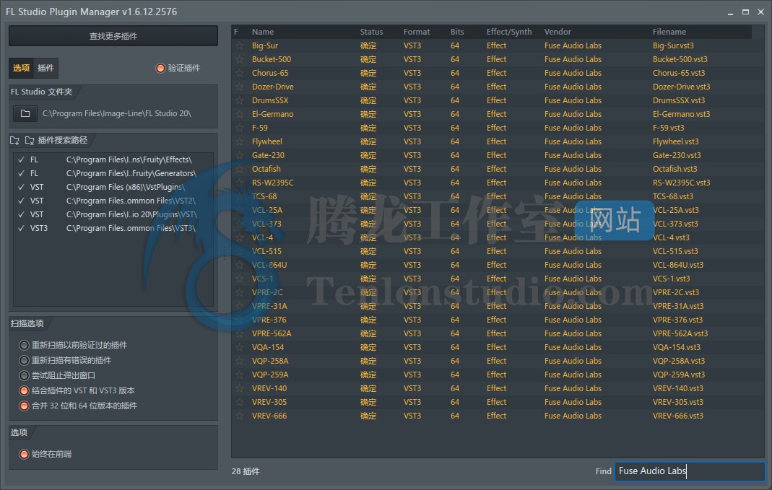Star the VREV-666 plugin
This screenshot has width=772, height=490.
click(x=239, y=416)
